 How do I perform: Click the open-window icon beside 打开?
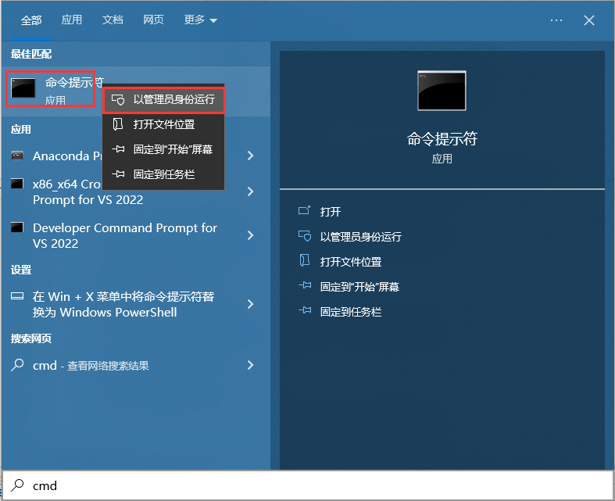304,211
